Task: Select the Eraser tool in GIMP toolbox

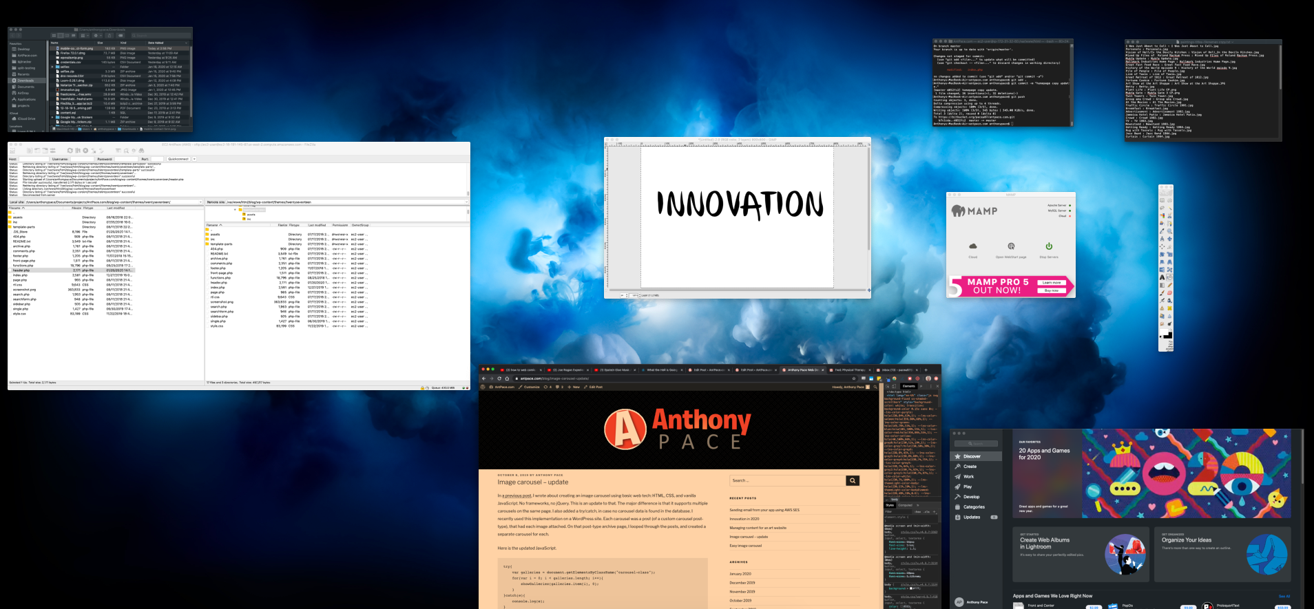Action: tap(1169, 292)
